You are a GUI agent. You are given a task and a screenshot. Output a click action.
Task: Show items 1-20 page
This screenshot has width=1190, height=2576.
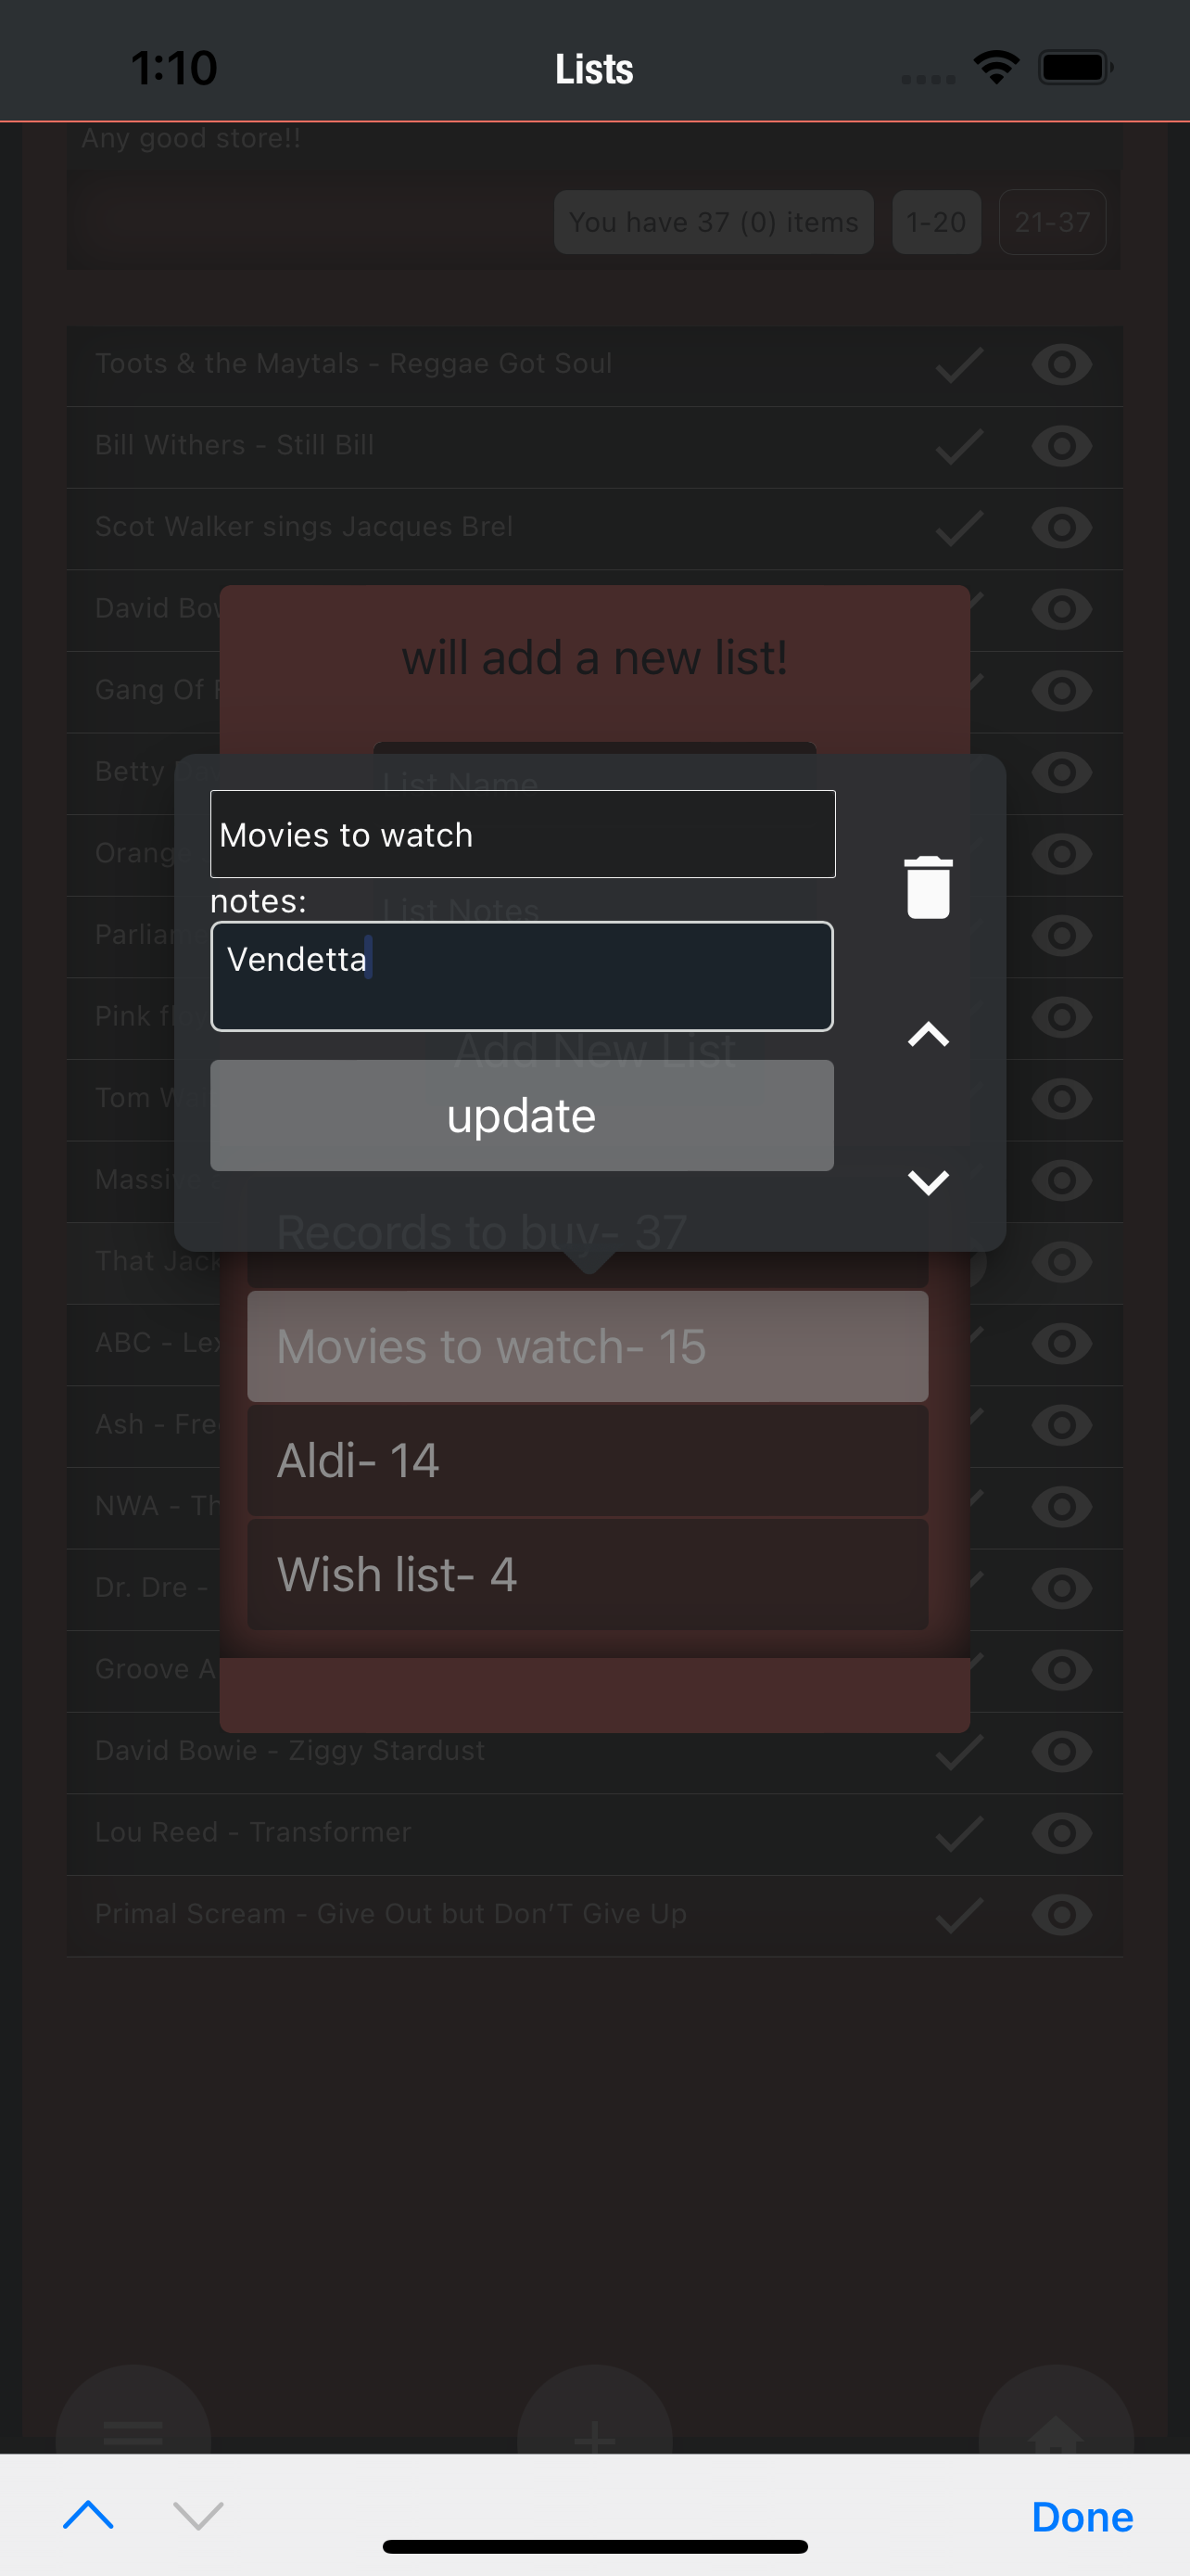(936, 222)
